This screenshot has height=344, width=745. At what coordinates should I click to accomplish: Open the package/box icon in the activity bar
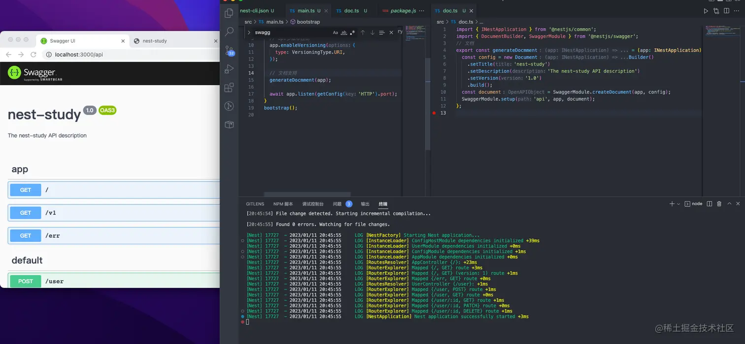pyautogui.click(x=229, y=125)
